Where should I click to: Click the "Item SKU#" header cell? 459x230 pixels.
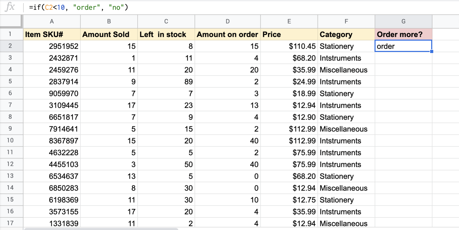52,34
